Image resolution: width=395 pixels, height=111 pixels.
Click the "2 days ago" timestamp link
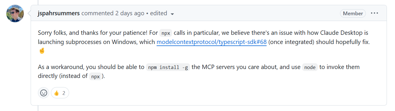coord(130,13)
